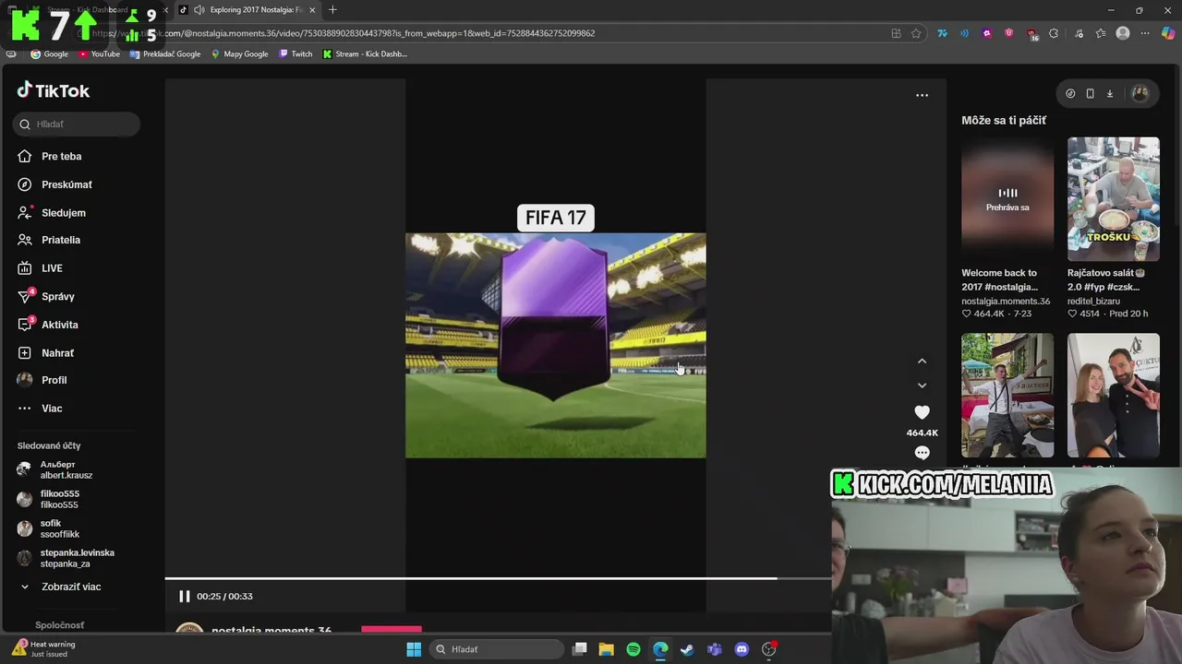The image size is (1182, 664).
Task: Open the video three-dots options menu
Action: click(x=922, y=95)
